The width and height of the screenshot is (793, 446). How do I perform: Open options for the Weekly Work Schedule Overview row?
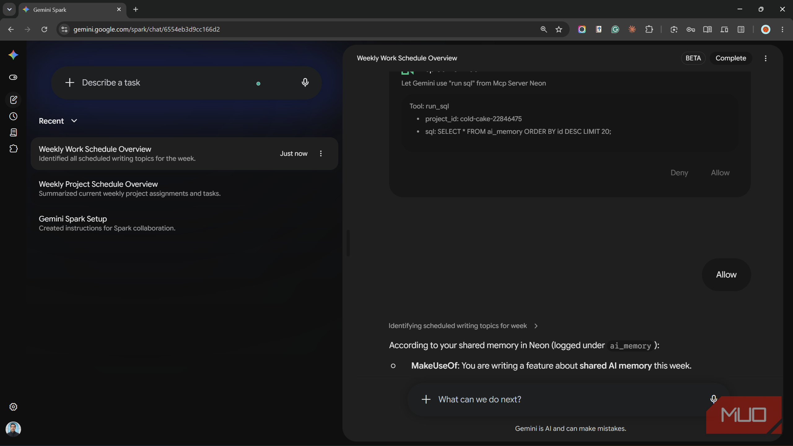(x=321, y=154)
